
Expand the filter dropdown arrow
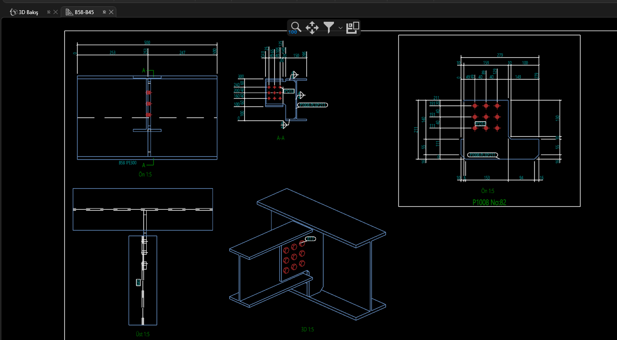(x=340, y=28)
